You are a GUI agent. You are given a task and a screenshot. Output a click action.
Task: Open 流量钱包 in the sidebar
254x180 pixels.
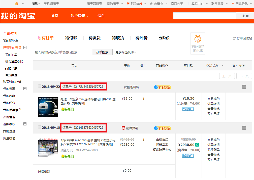[x=9, y=138]
